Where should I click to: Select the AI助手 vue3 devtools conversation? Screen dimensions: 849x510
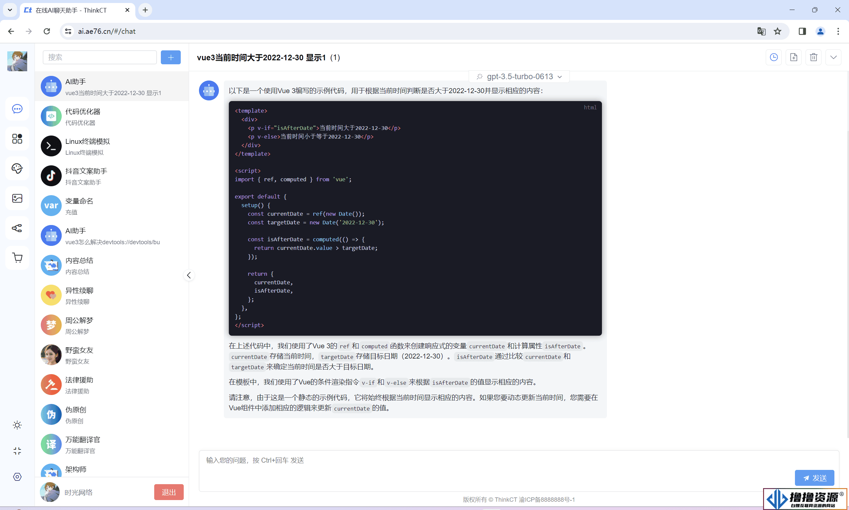tap(112, 235)
